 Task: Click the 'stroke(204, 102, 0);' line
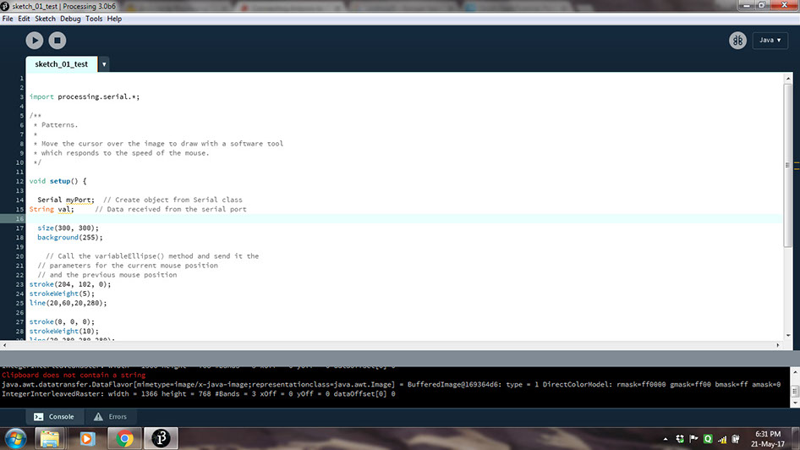coord(70,284)
